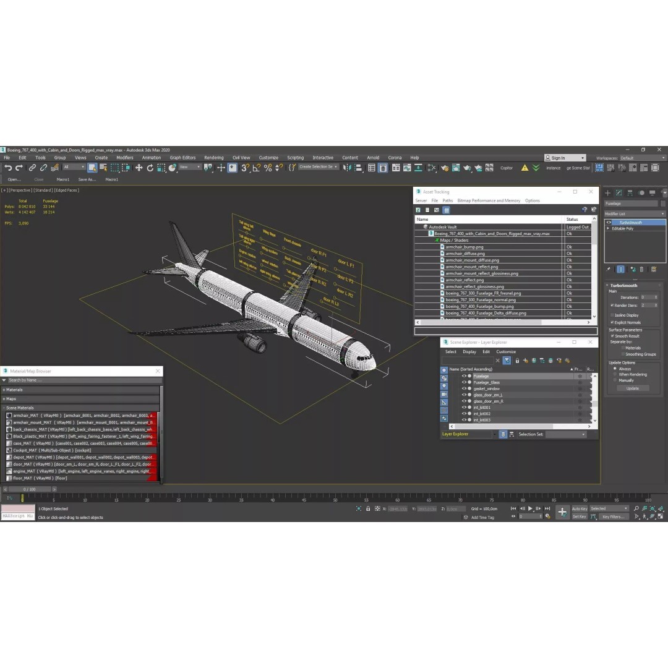The height and width of the screenshot is (668, 668).
Task: Click Refresh icon in Asset Tracking toolbar
Action: pos(418,210)
